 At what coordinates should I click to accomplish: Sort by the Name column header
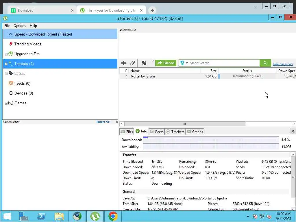coord(165,71)
